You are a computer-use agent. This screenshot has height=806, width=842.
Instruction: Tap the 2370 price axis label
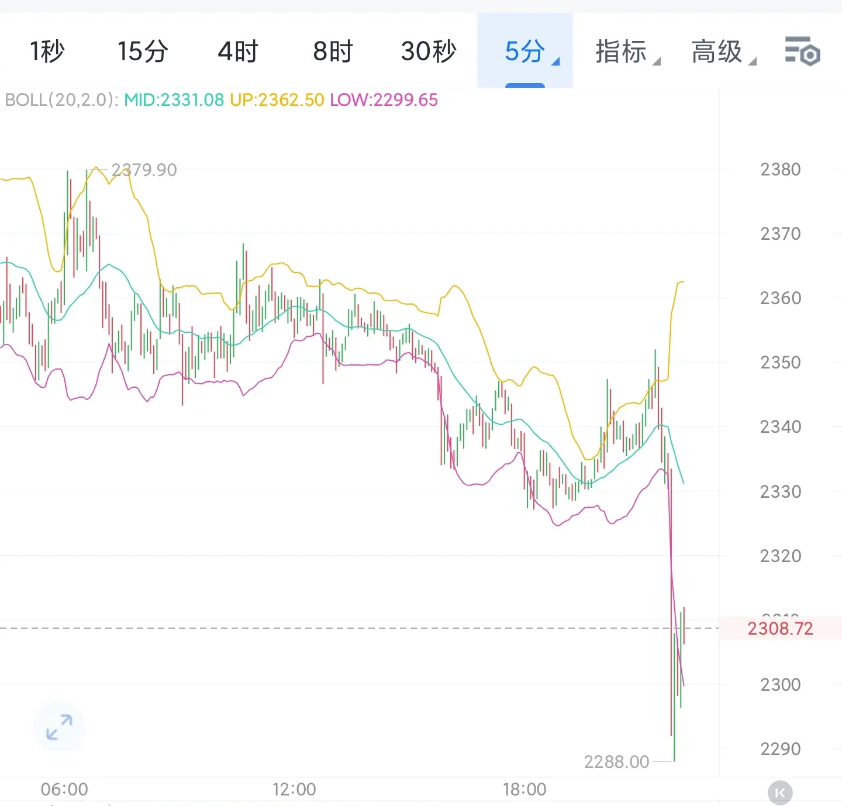pos(780,234)
